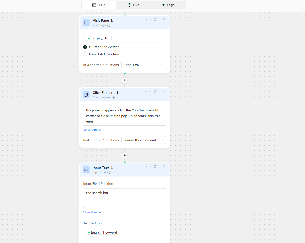Screen dimensions: 305x243
Task: Click the Input Text_1 node icon
Action: point(86,170)
